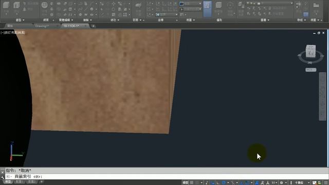
Task: Expand the 繪製 panel
Action: click(87, 20)
